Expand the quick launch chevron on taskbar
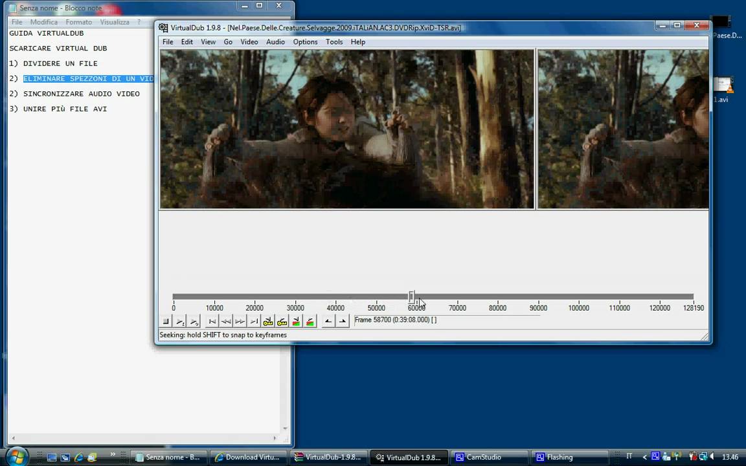 tap(113, 454)
